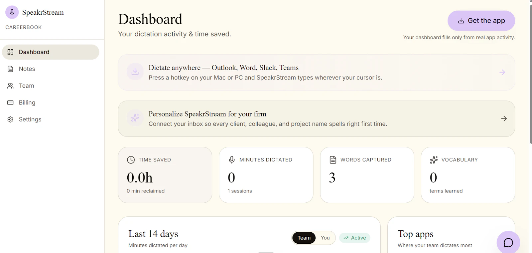Click the Last 14 days heading
Viewport: 532px width, 253px height.
point(153,234)
